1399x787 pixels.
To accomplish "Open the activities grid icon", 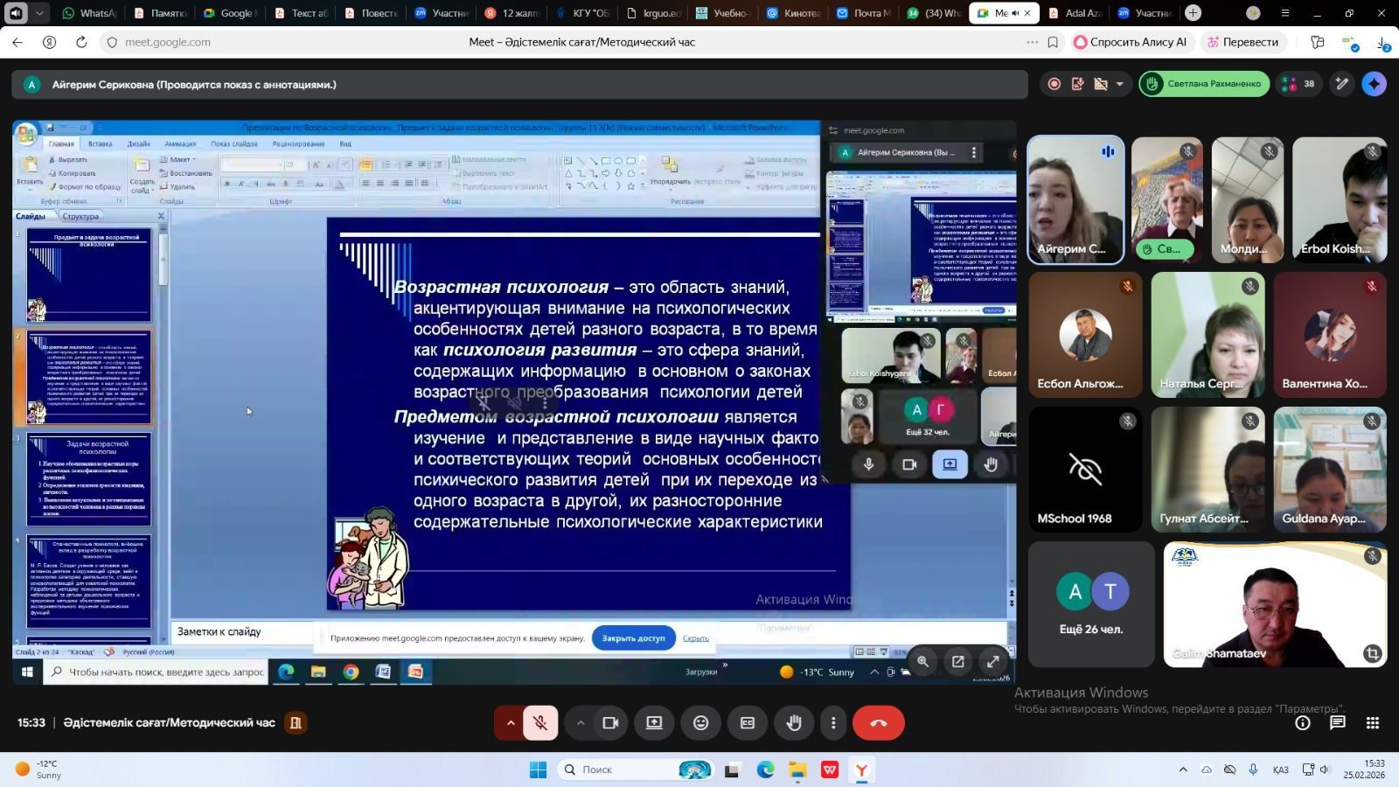I will point(1372,723).
